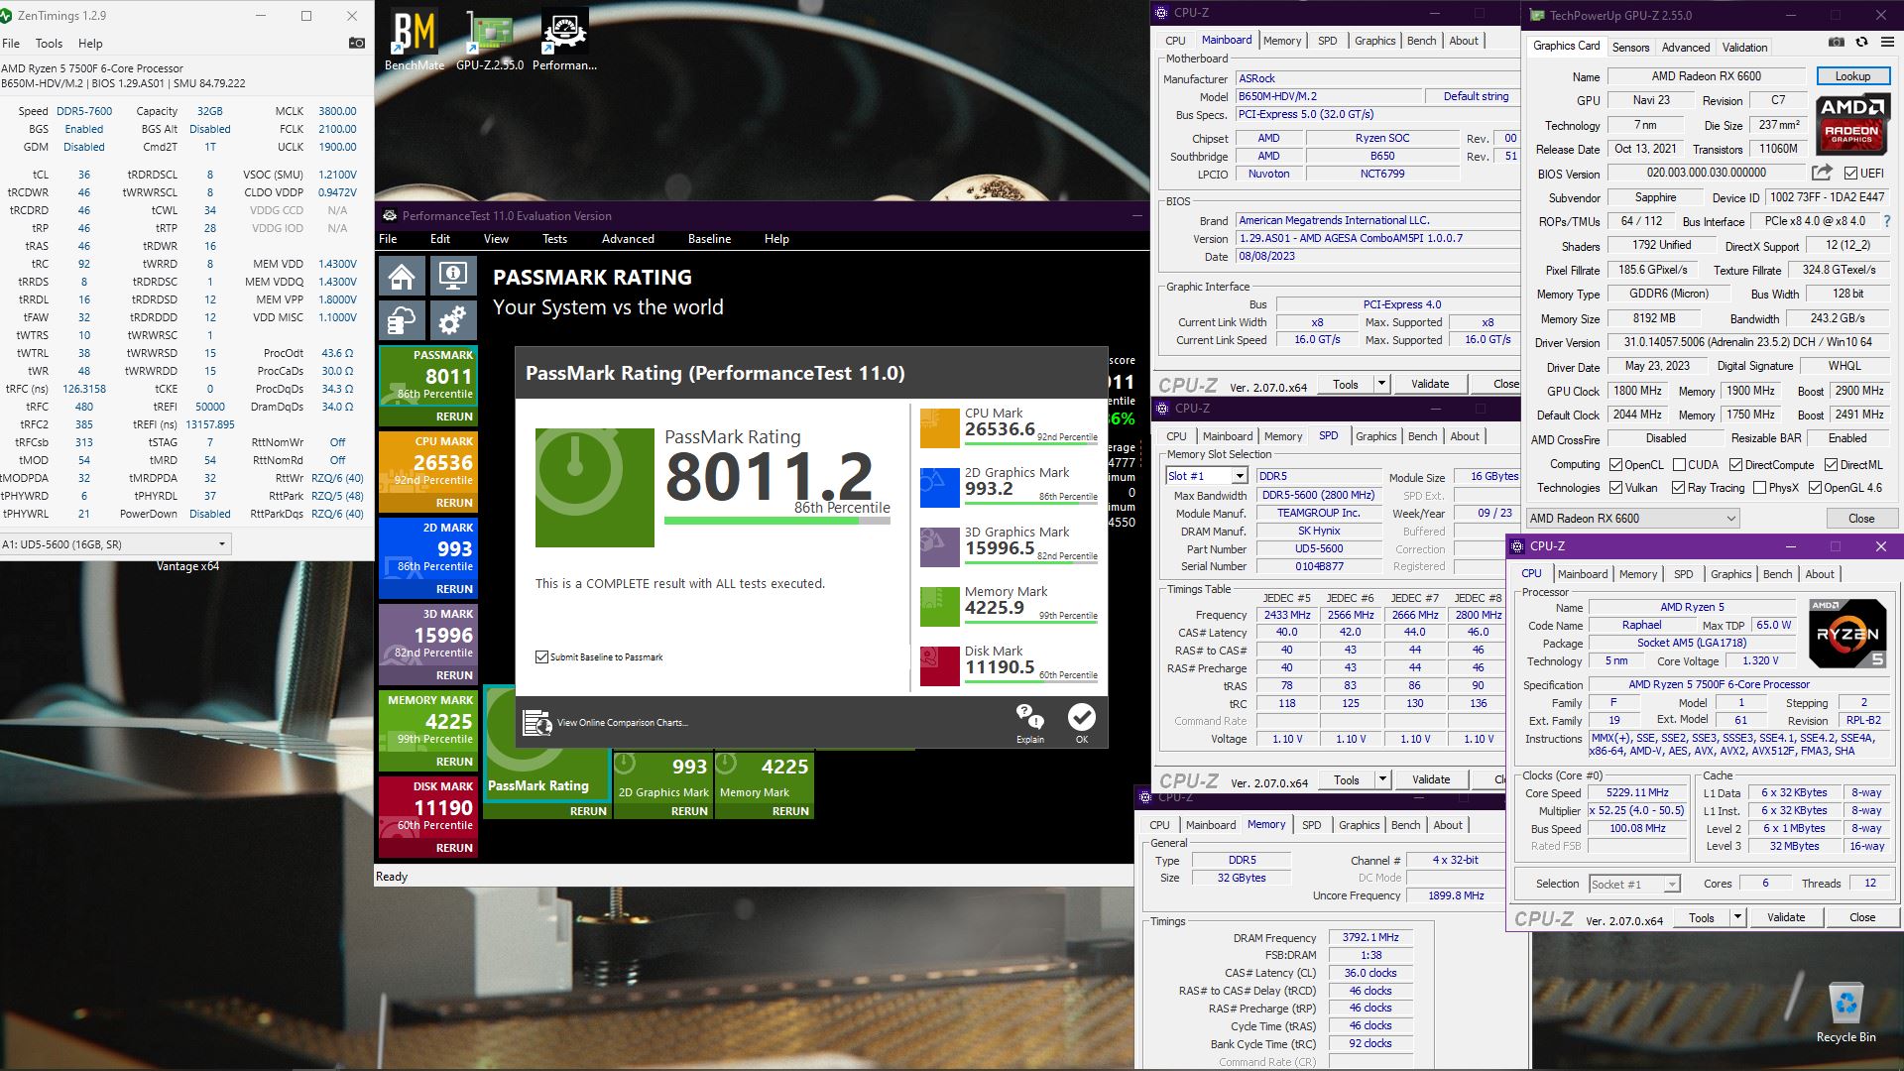Click Memory Mark tile at bottom

coord(765,784)
